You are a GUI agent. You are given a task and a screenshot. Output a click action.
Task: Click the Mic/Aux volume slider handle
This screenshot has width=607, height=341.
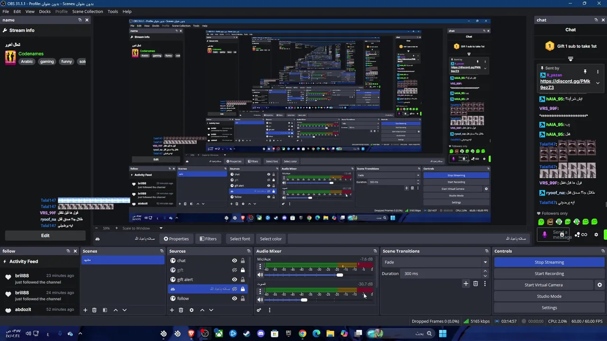tap(340, 275)
